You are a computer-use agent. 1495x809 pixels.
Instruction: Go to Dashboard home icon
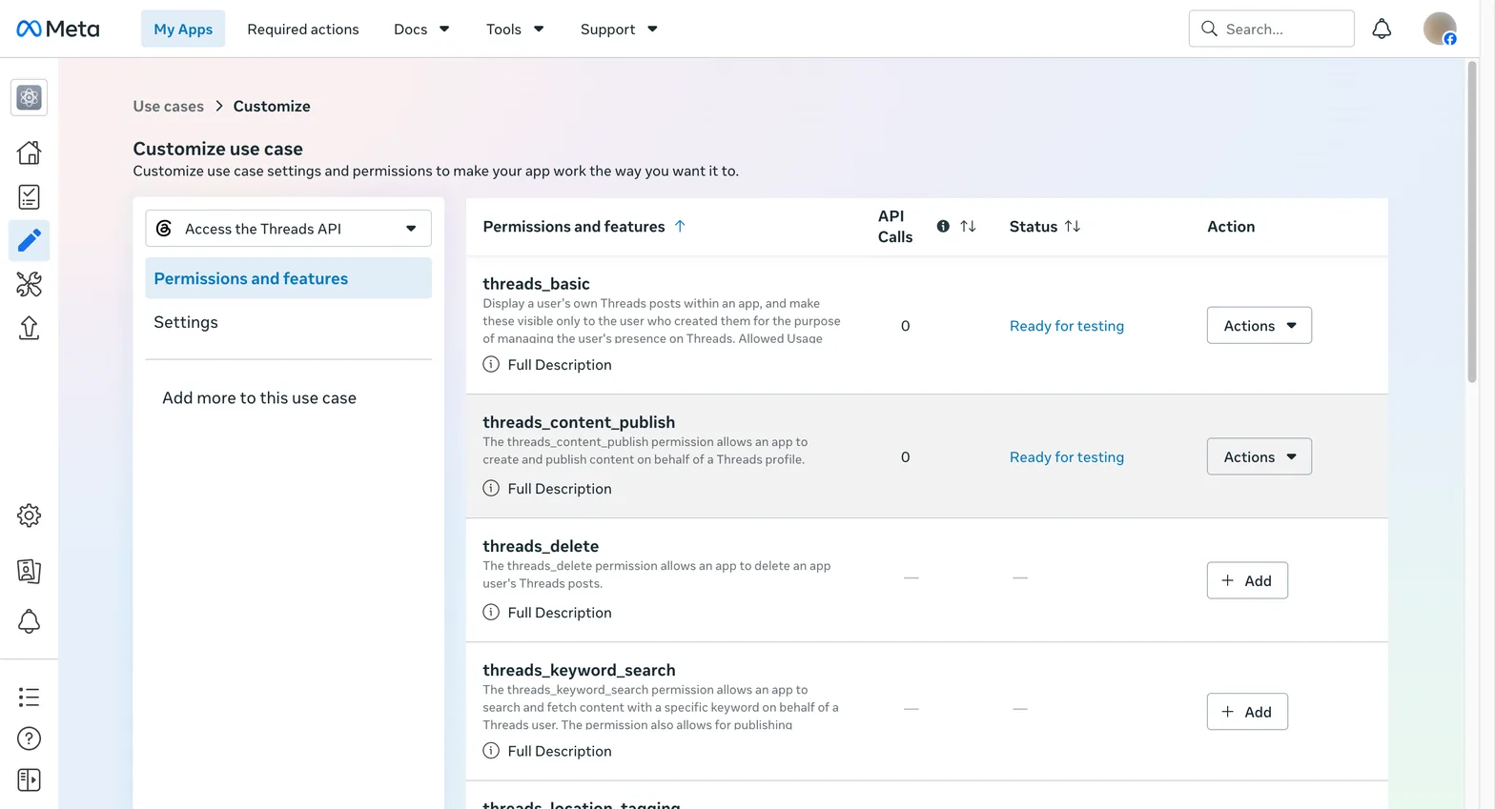click(x=29, y=152)
